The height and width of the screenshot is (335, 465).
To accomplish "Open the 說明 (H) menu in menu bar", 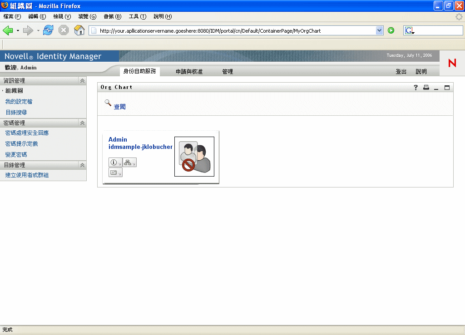I will point(163,17).
